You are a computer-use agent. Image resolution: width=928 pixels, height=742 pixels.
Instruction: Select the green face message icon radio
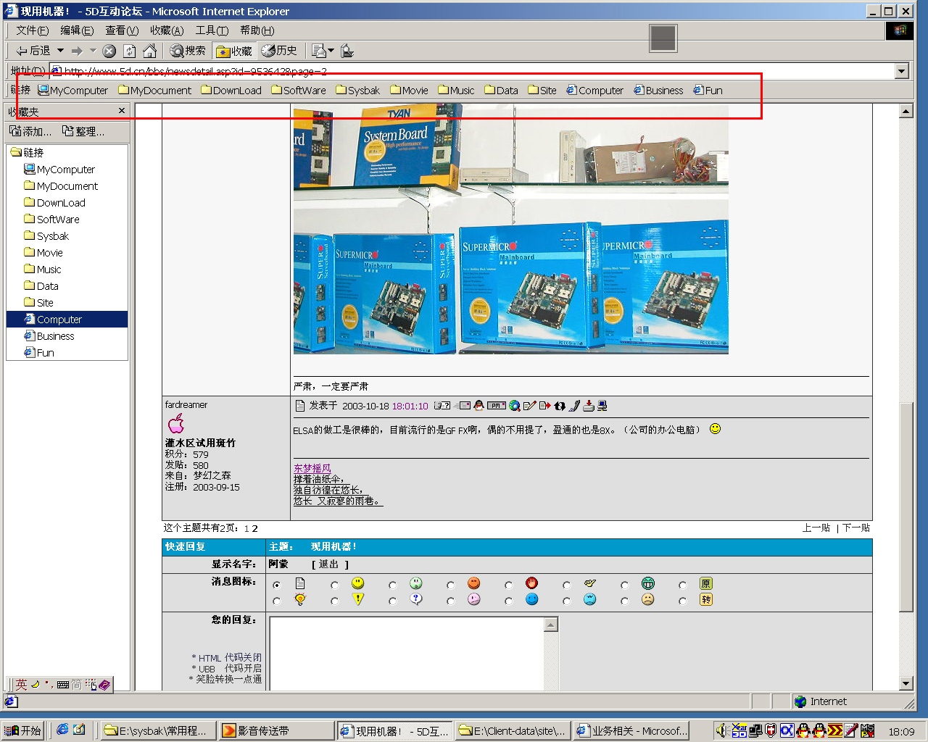pyautogui.click(x=392, y=585)
